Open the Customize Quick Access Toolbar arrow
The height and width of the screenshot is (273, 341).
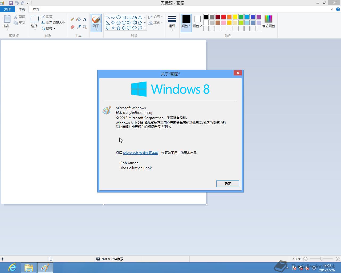click(27, 3)
